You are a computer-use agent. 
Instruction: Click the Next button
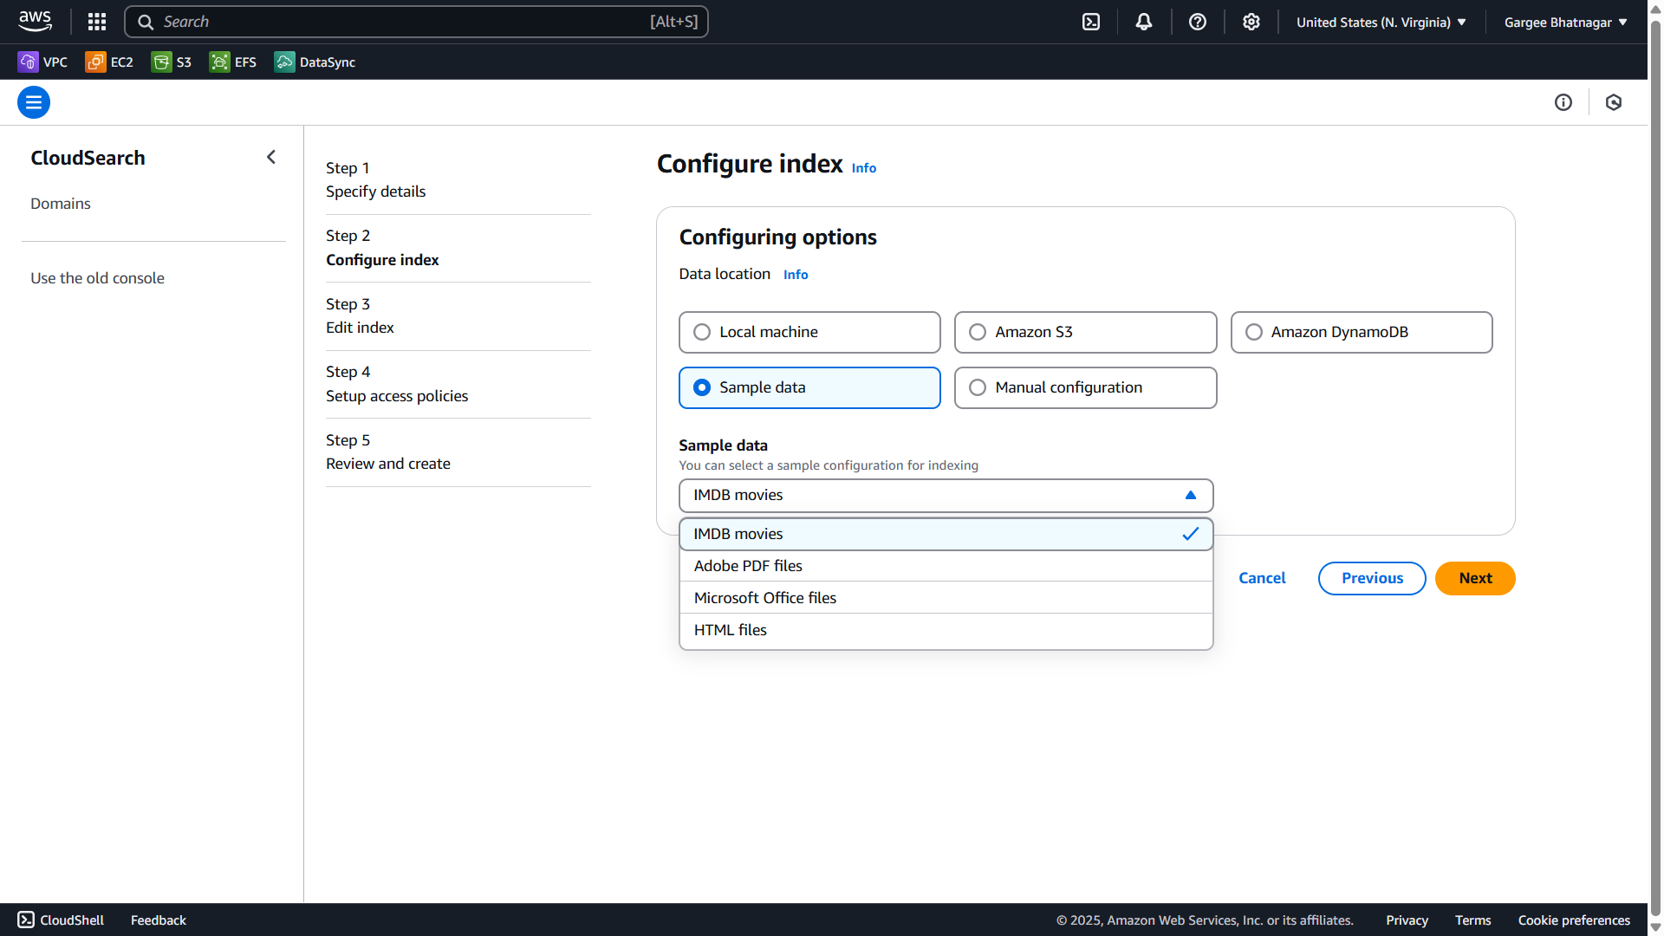tap(1475, 578)
